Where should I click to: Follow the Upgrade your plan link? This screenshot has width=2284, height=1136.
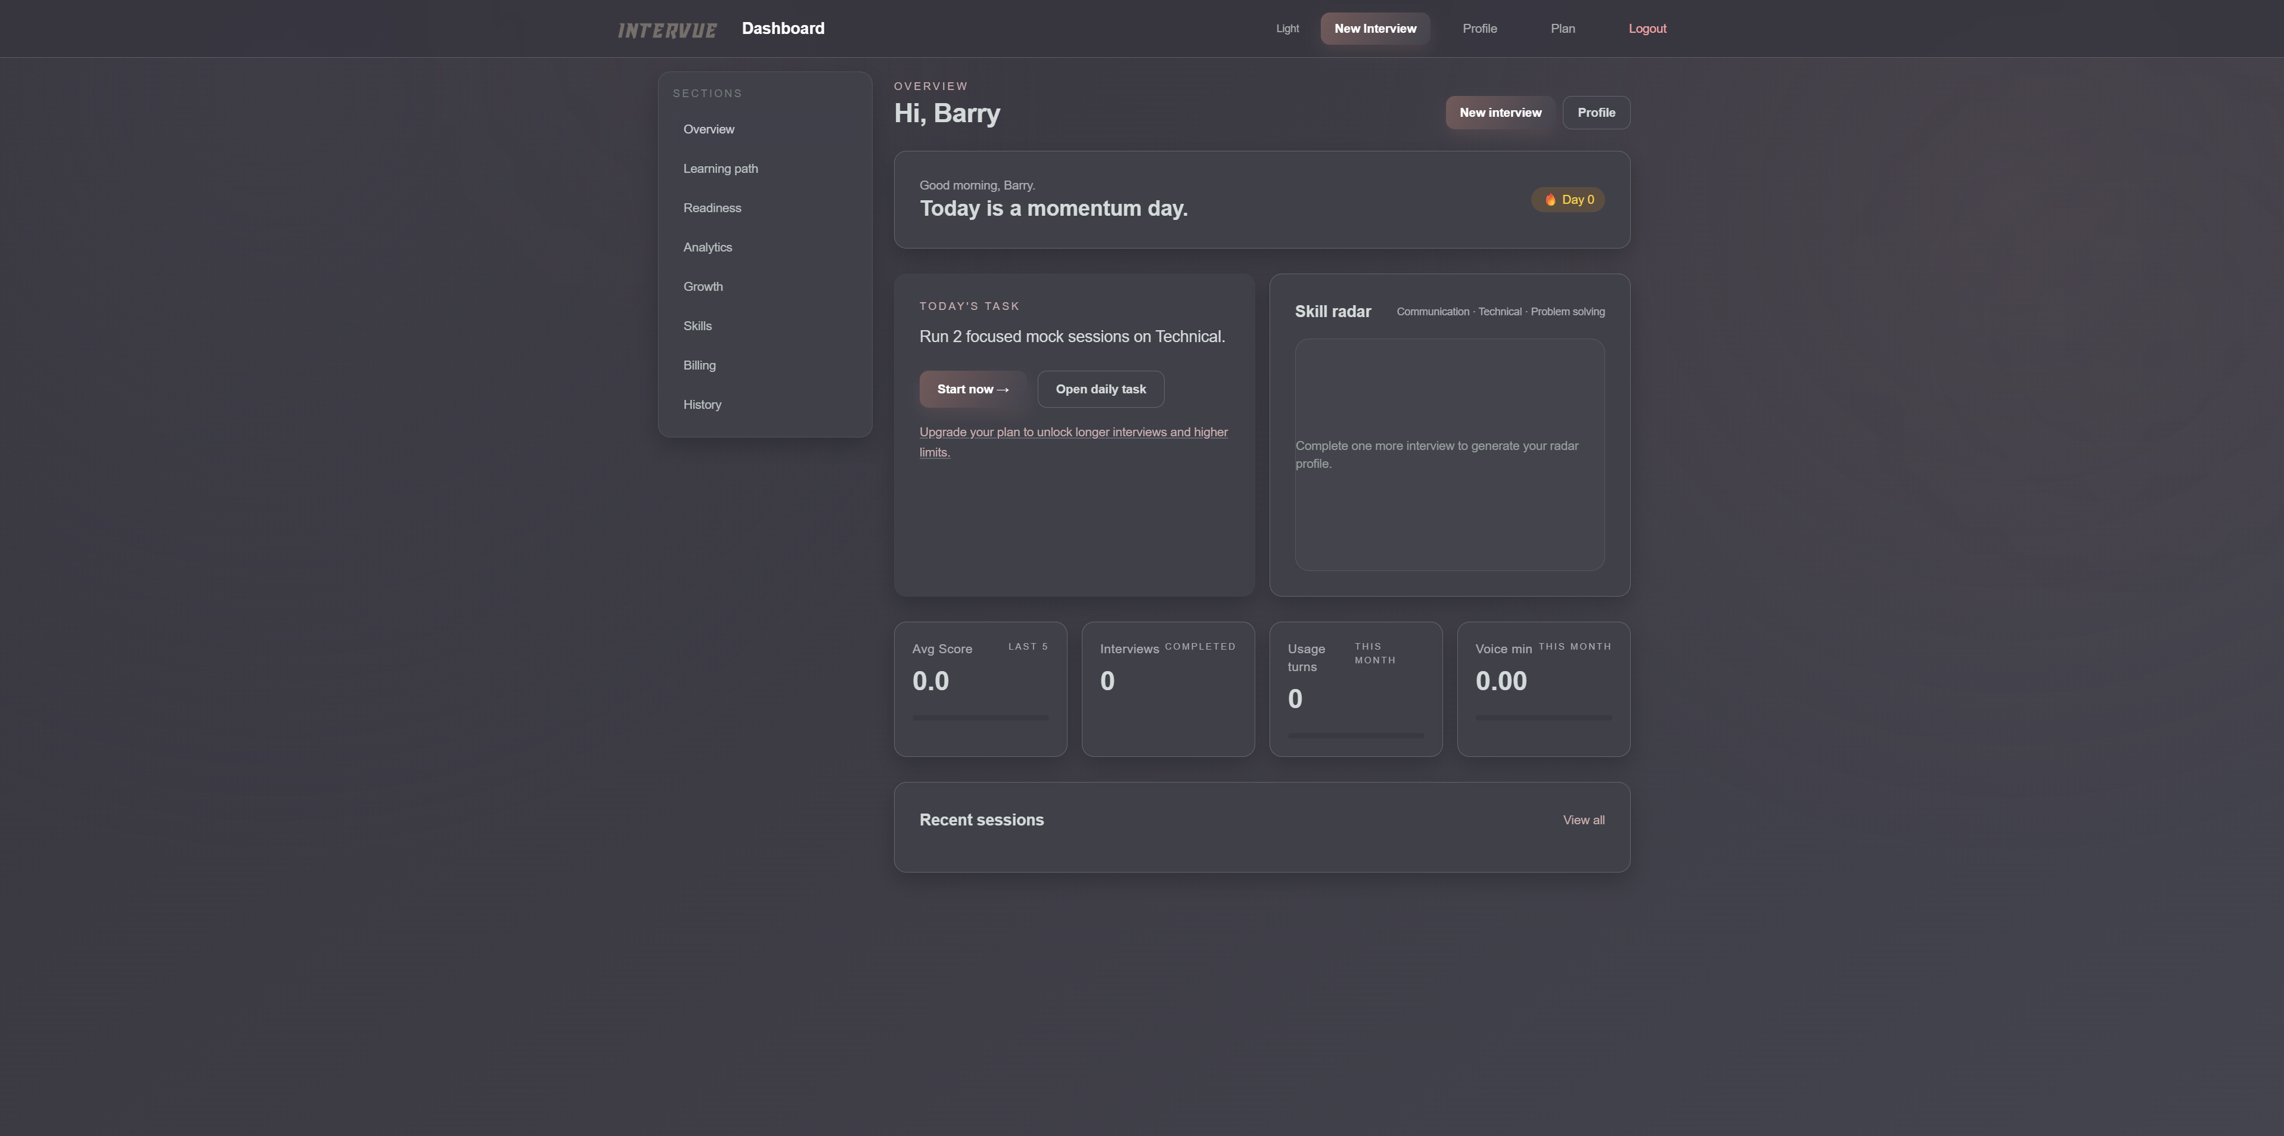pyautogui.click(x=1073, y=433)
